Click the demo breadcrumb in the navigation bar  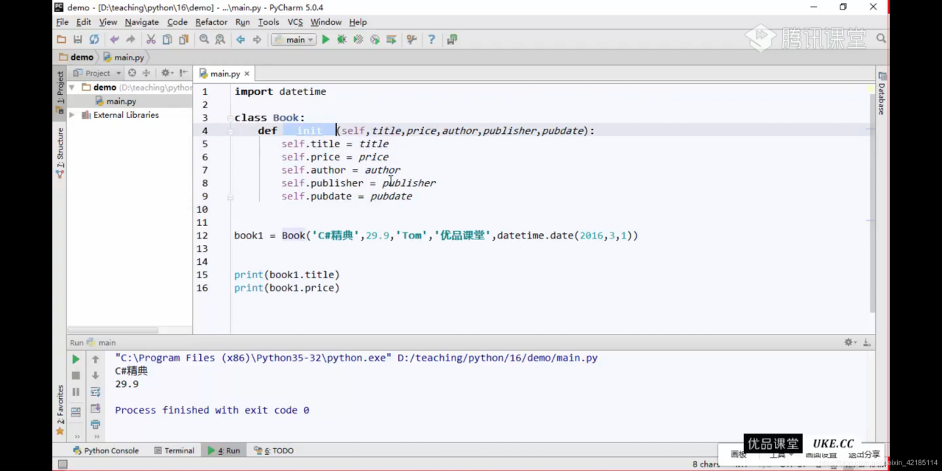tap(77, 57)
